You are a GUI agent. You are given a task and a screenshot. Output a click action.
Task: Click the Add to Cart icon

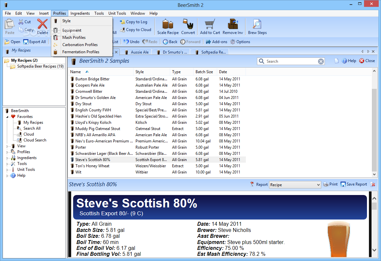(210, 24)
